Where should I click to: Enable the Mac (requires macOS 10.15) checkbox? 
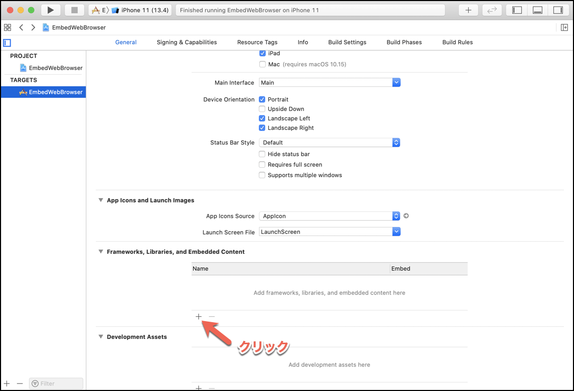pos(263,64)
